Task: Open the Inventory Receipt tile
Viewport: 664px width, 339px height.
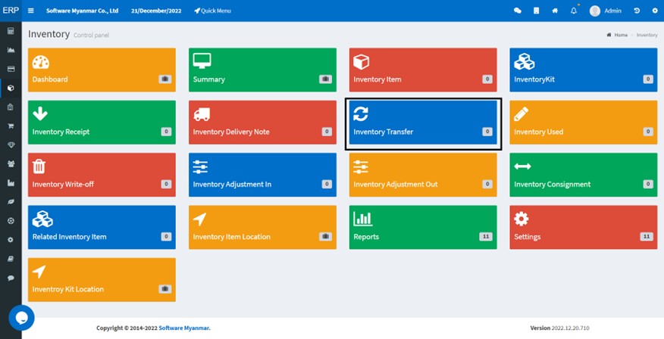Action: pyautogui.click(x=102, y=123)
